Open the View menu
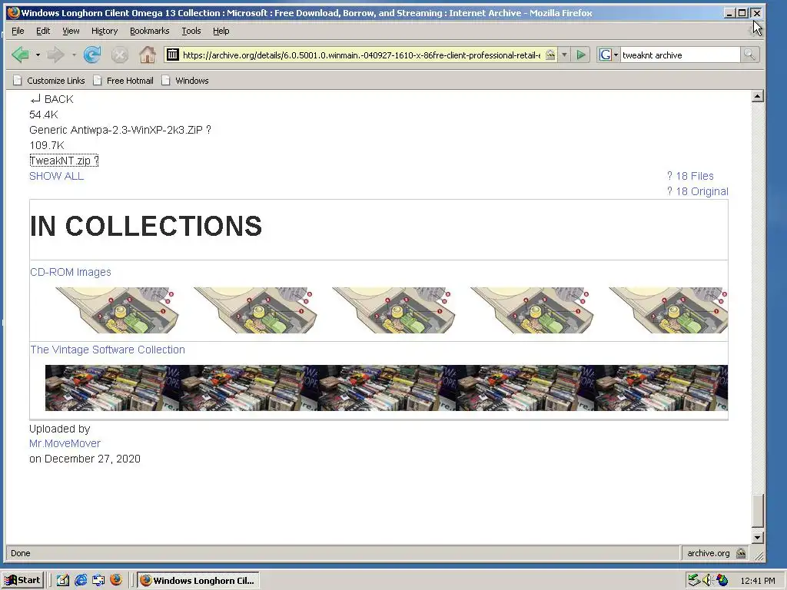This screenshot has height=590, width=787. pyautogui.click(x=71, y=31)
